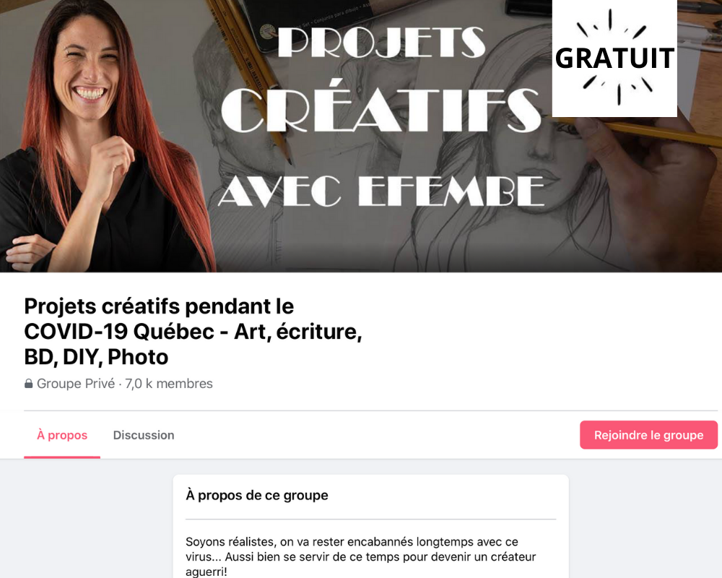Click the private group lock icon
Image resolution: width=722 pixels, height=578 pixels.
click(x=29, y=384)
